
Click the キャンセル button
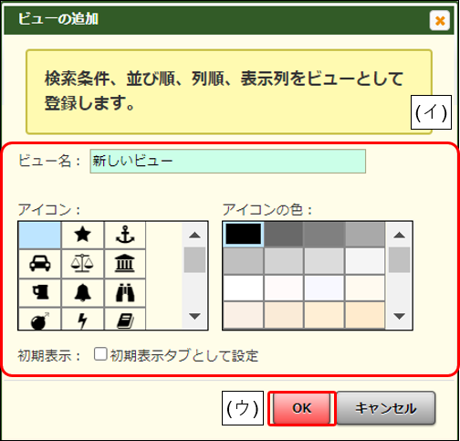386,408
